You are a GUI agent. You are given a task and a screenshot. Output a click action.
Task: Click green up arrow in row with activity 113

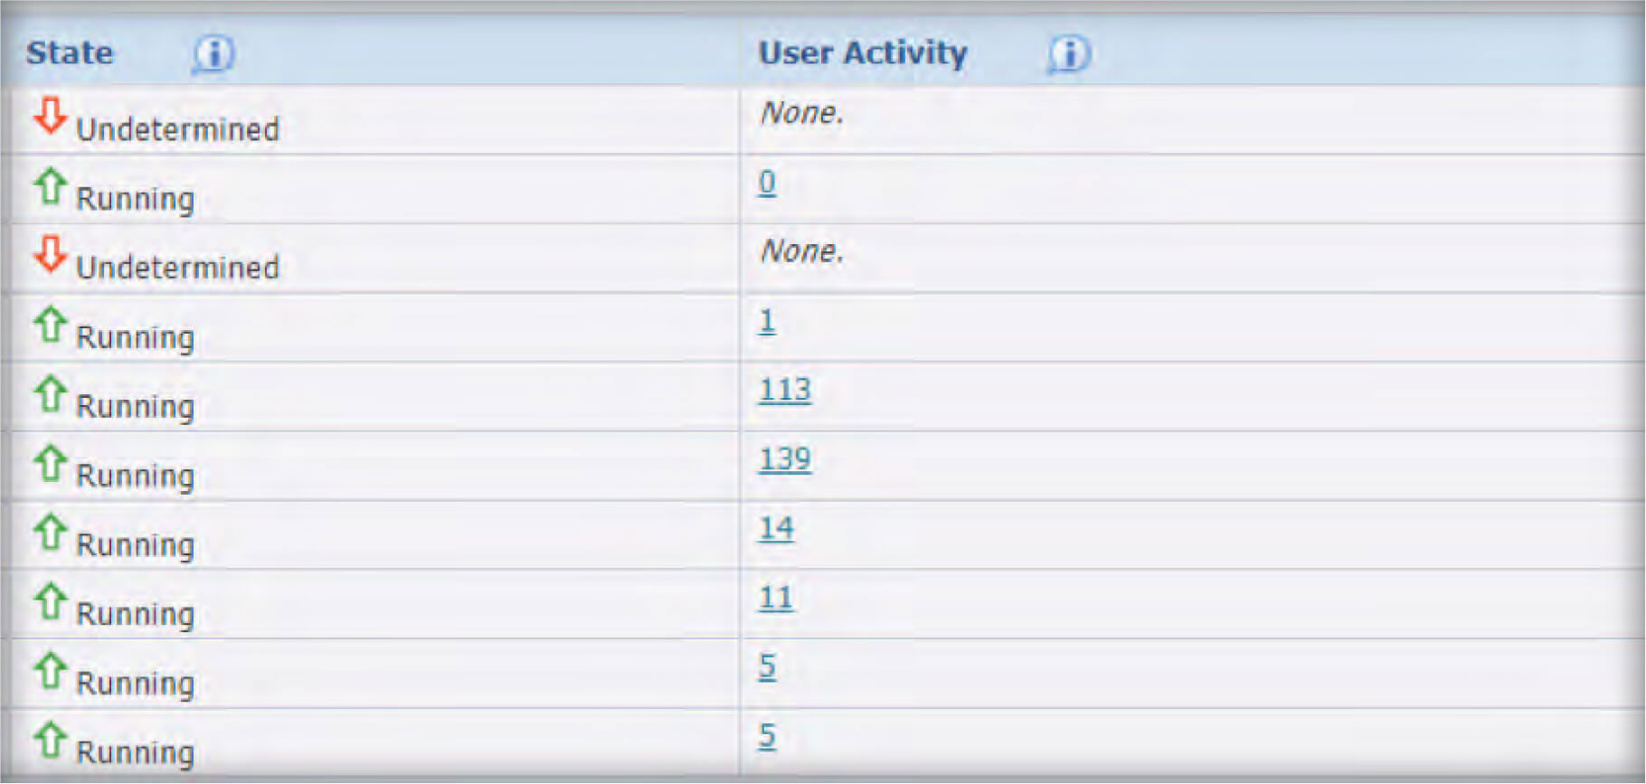point(50,394)
